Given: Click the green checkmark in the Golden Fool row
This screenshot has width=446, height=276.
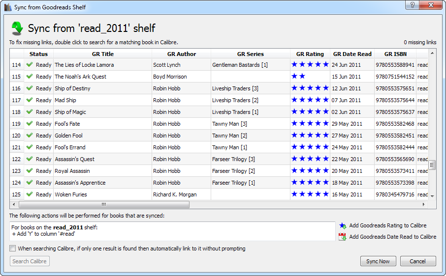Looking at the screenshot, I should (x=30, y=136).
